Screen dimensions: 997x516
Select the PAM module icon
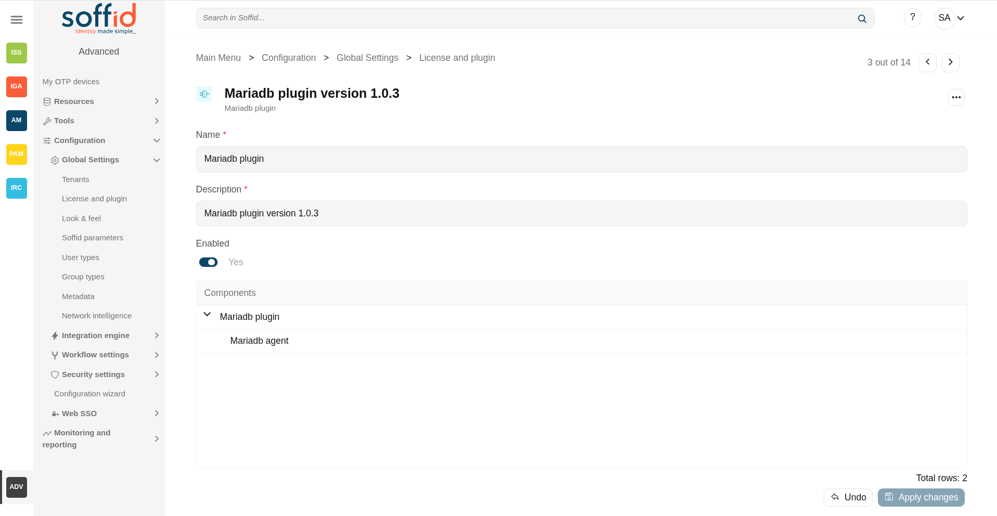pos(17,154)
